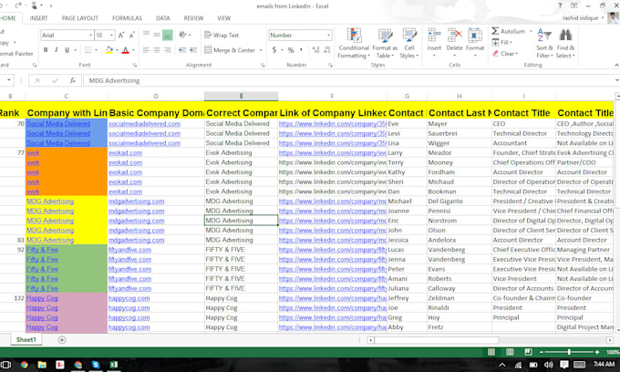Increase font size

(x=121, y=36)
